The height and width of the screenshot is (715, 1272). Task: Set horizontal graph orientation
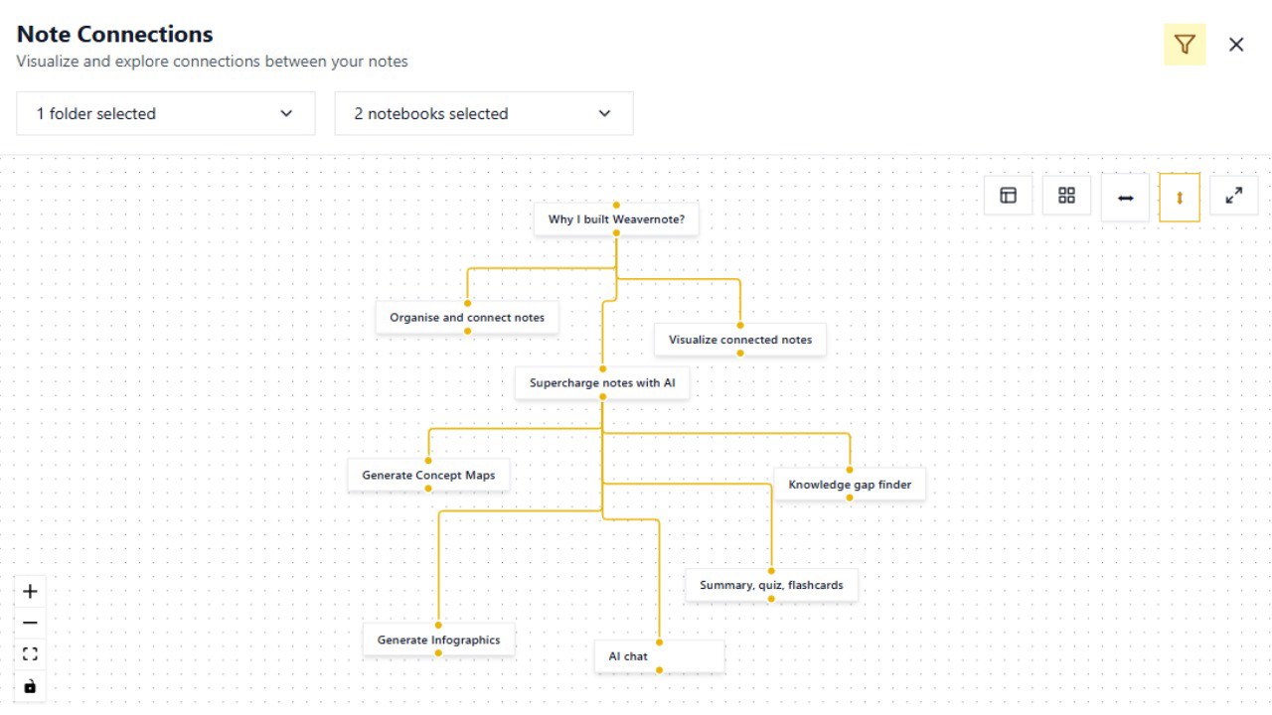click(x=1125, y=198)
